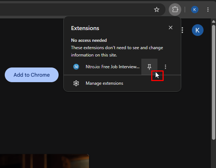Click the Manage extensions gear icon

coord(76,83)
